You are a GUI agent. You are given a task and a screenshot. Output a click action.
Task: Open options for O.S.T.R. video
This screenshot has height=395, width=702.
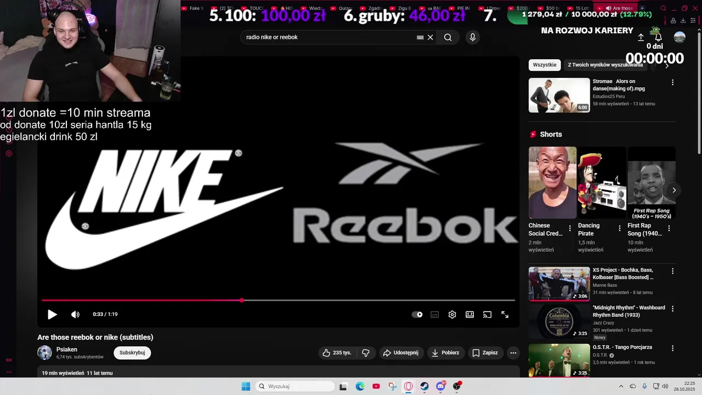(x=672, y=348)
